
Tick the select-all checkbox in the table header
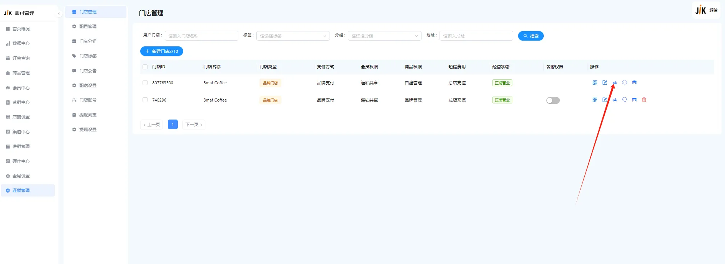click(145, 67)
